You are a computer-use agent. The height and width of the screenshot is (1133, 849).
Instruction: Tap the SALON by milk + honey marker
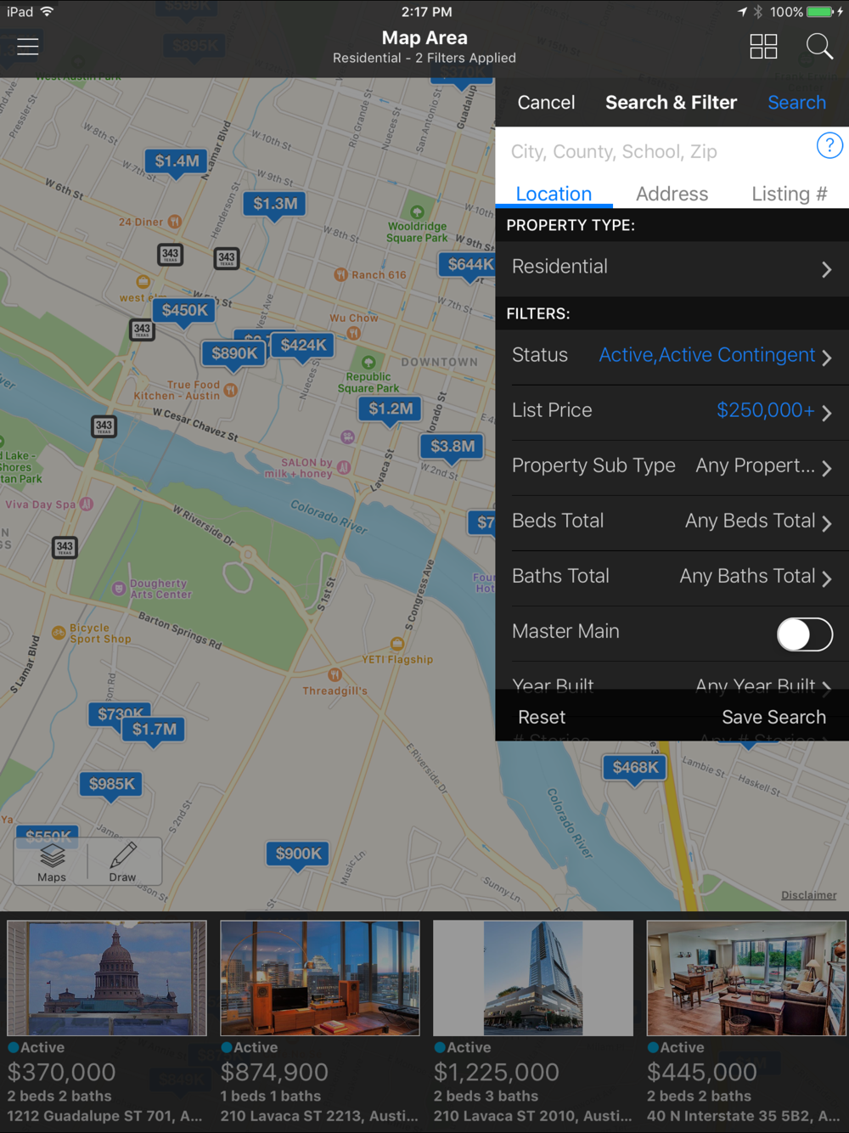click(344, 467)
